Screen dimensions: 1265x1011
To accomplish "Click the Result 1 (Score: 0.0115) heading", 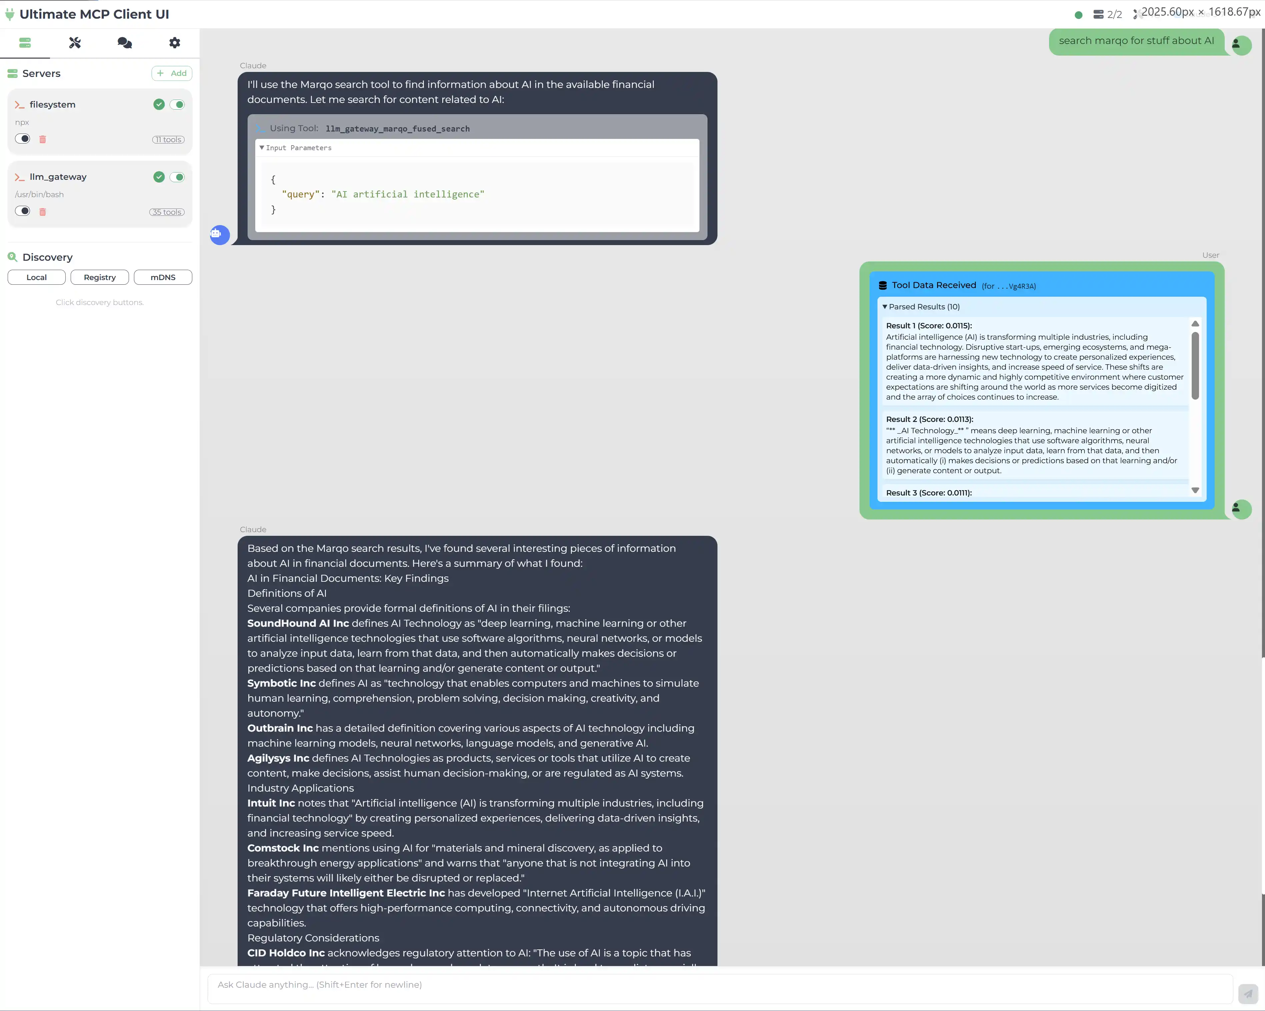I will pyautogui.click(x=929, y=326).
